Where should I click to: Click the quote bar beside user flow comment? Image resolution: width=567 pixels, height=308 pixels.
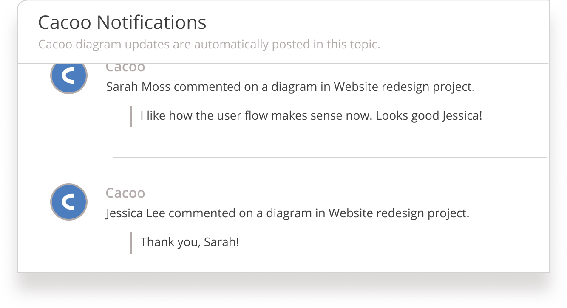pos(131,117)
